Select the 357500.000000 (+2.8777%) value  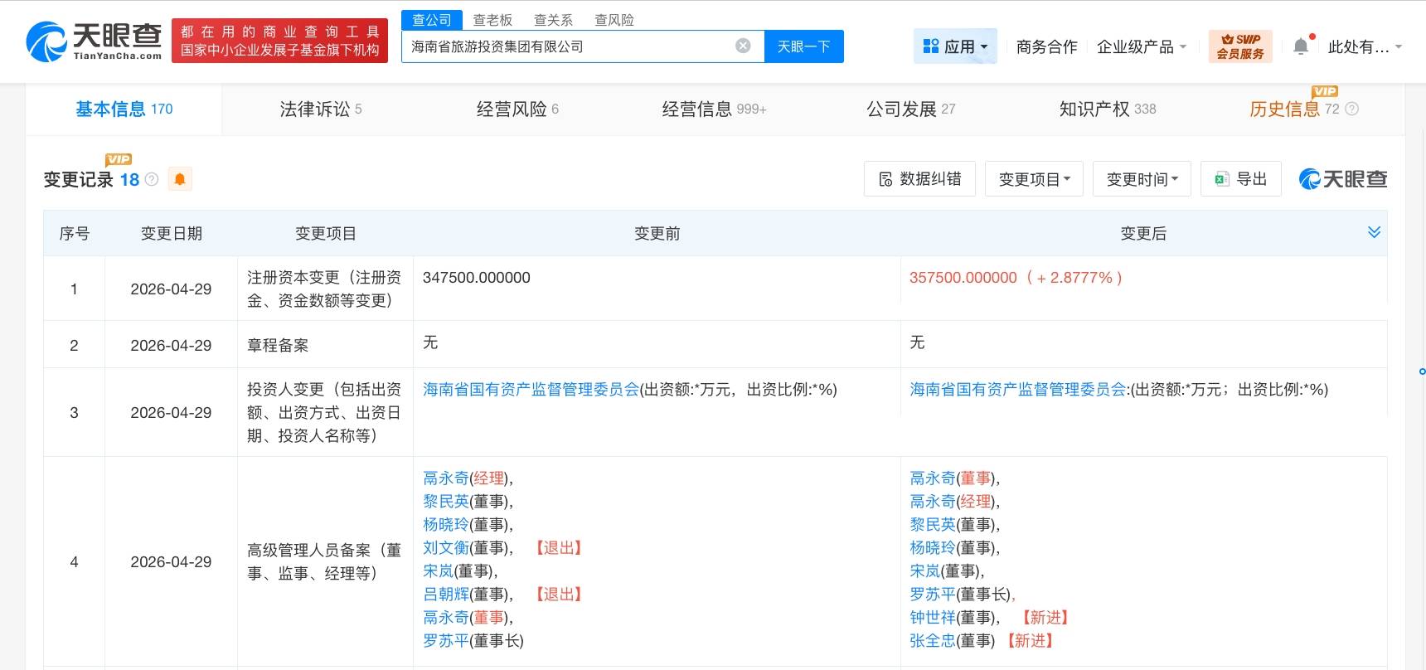(1016, 278)
